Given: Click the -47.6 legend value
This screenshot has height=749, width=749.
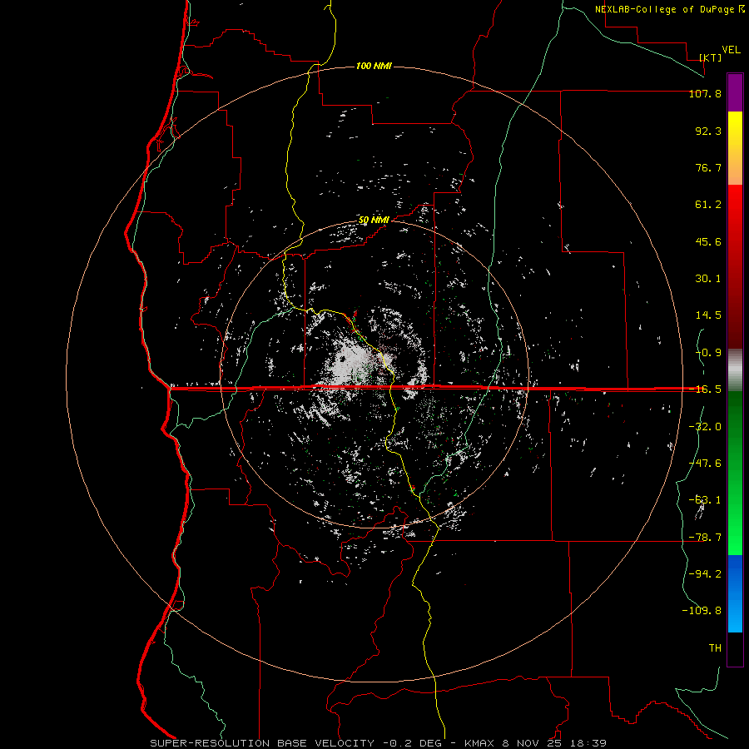Looking at the screenshot, I should tap(705, 464).
